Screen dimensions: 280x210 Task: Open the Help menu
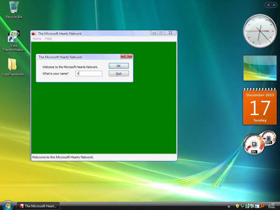48,39
